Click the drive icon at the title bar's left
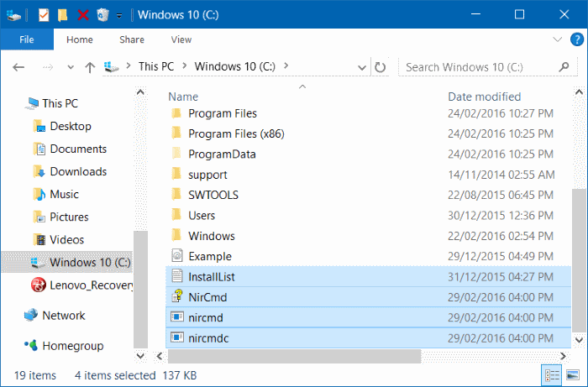This screenshot has height=387, width=588. tap(13, 15)
